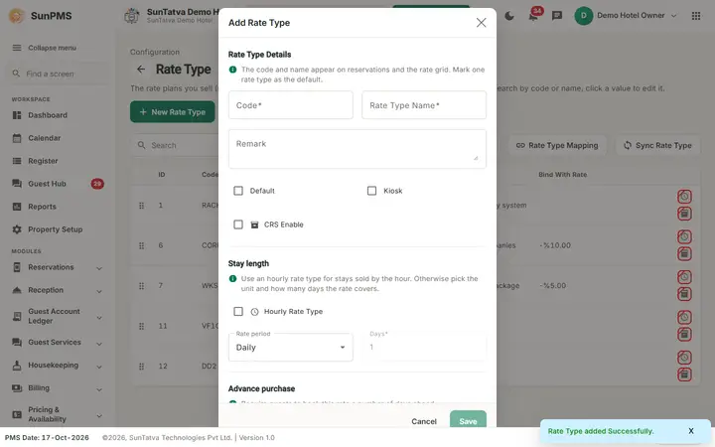Click the Reports sidebar icon

coord(17,207)
